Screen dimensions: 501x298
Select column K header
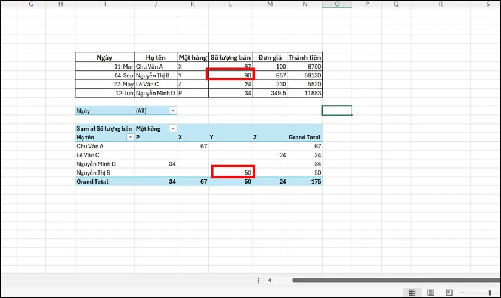(x=193, y=4)
